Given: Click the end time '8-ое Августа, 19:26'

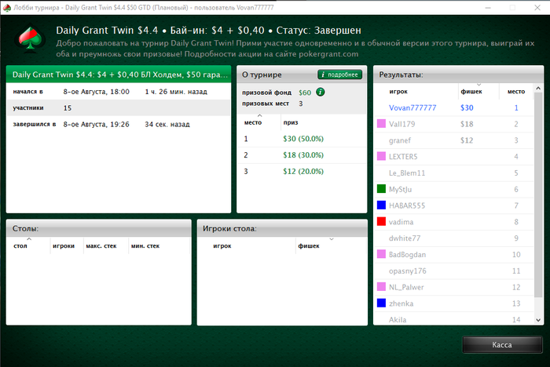Looking at the screenshot, I should pyautogui.click(x=96, y=125).
